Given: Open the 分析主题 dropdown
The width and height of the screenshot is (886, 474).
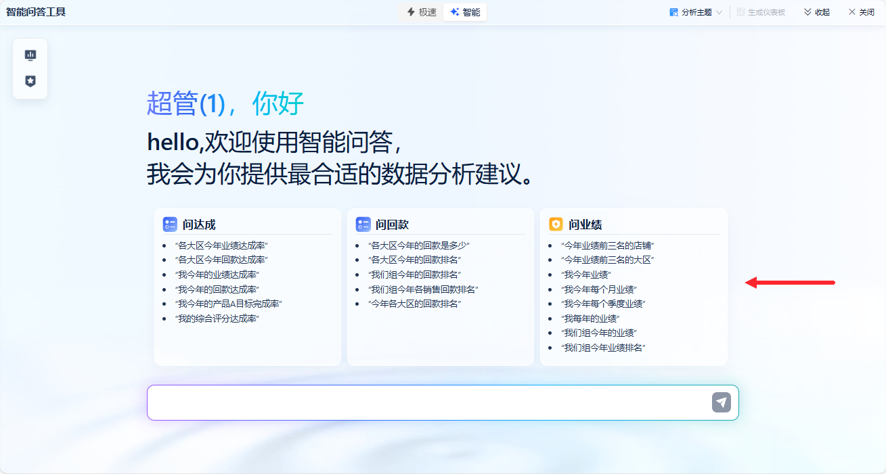Looking at the screenshot, I should point(696,12).
